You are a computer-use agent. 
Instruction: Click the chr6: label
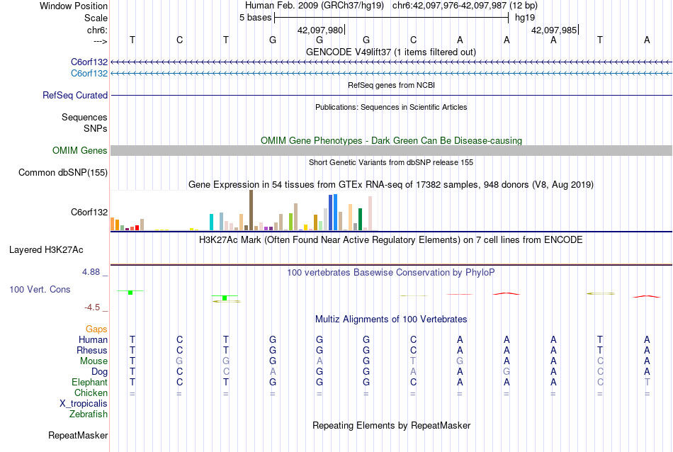pos(97,30)
